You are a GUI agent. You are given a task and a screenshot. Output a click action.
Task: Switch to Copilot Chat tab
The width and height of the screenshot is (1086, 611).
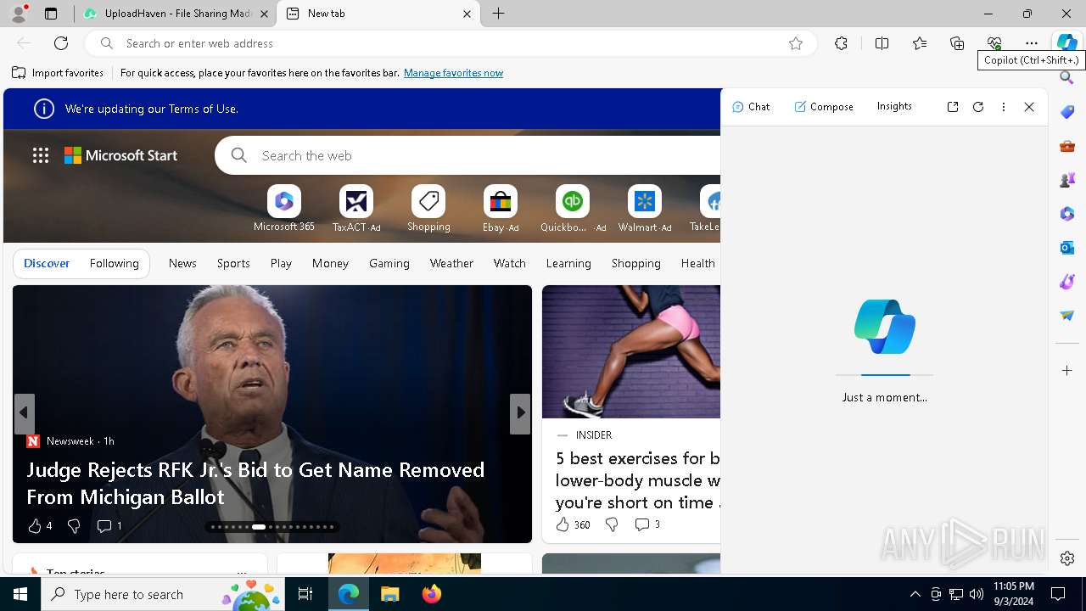(x=751, y=107)
